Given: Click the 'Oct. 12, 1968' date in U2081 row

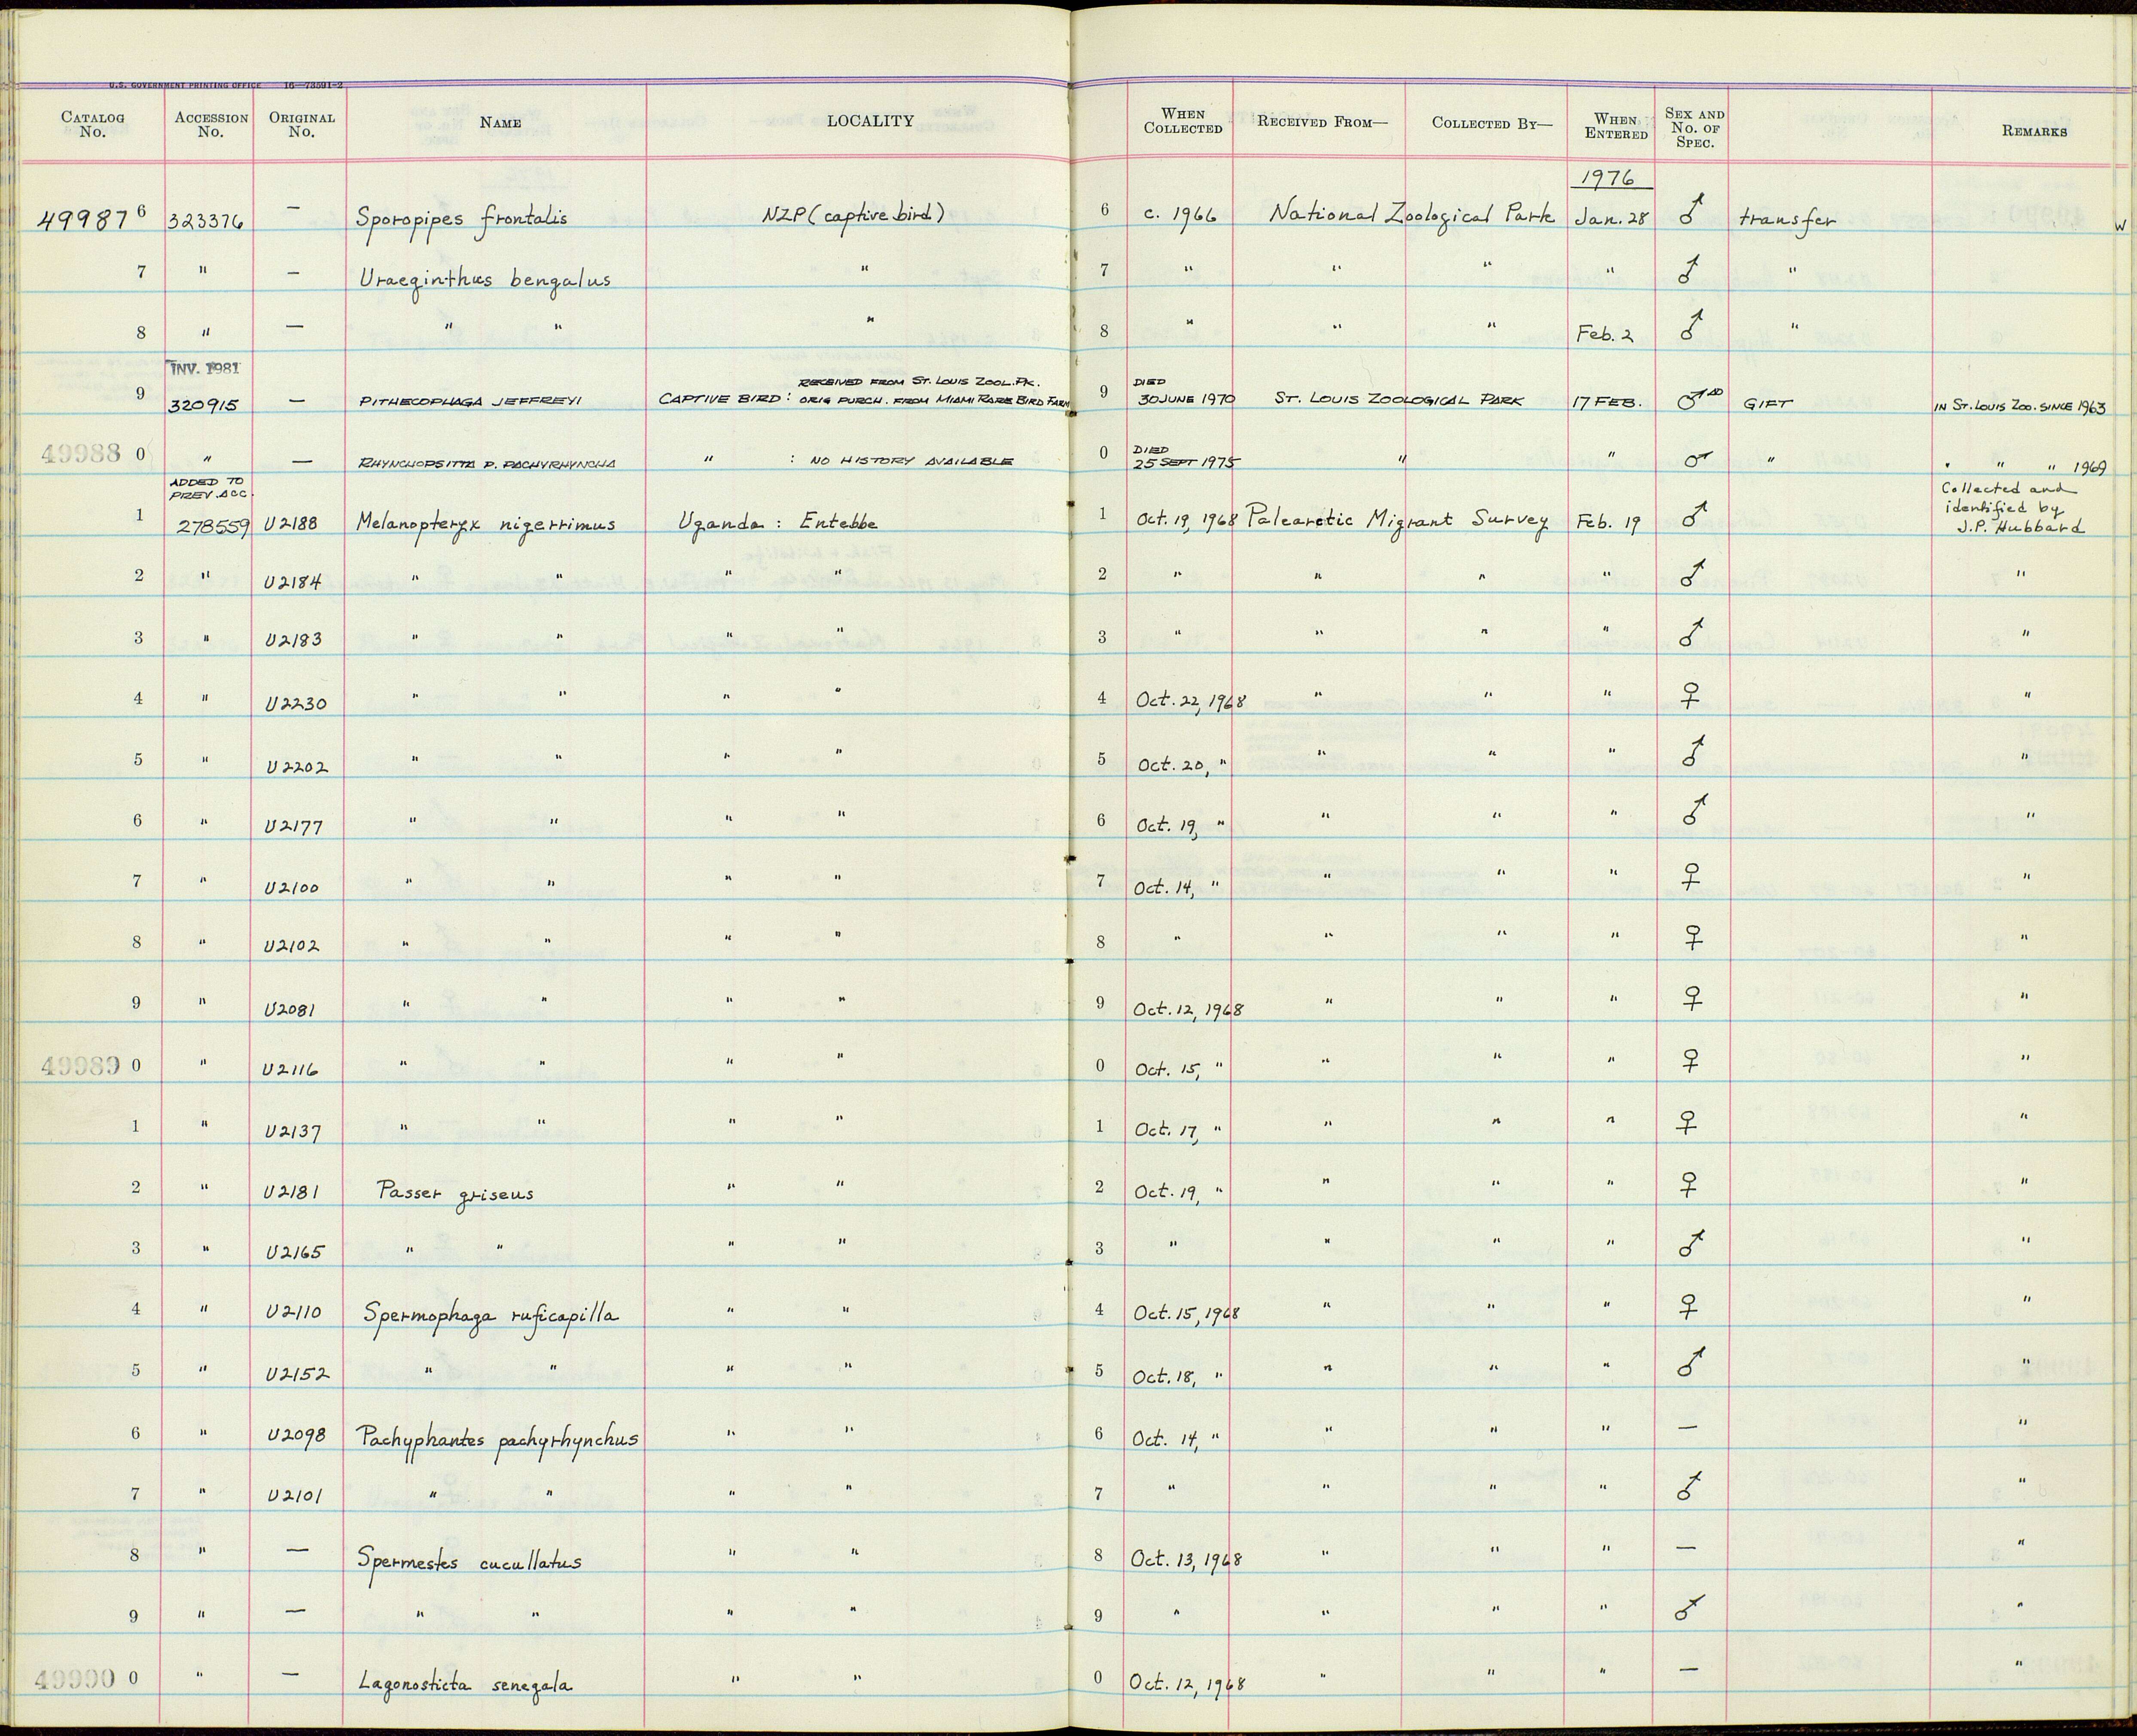Looking at the screenshot, I should coord(1189,1009).
